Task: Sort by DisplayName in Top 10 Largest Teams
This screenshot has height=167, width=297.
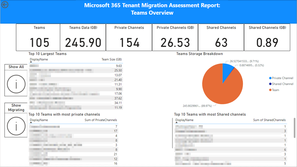Action: coord(39,59)
